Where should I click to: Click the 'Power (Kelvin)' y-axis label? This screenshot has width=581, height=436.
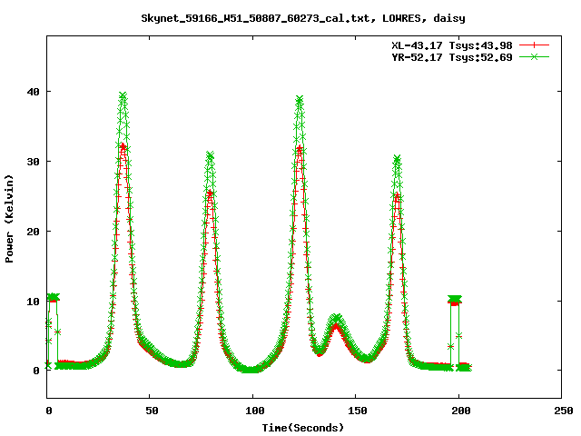(9, 219)
